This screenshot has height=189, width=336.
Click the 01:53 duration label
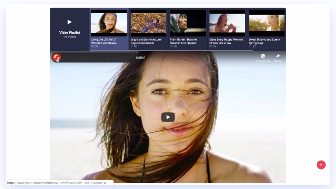click(213, 46)
